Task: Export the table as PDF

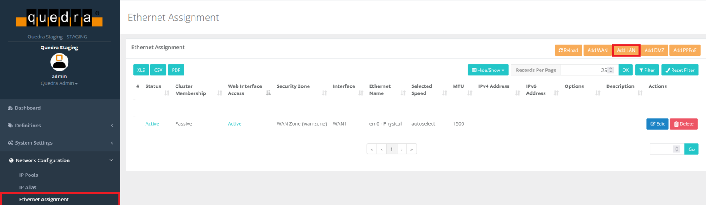Action: click(x=176, y=70)
